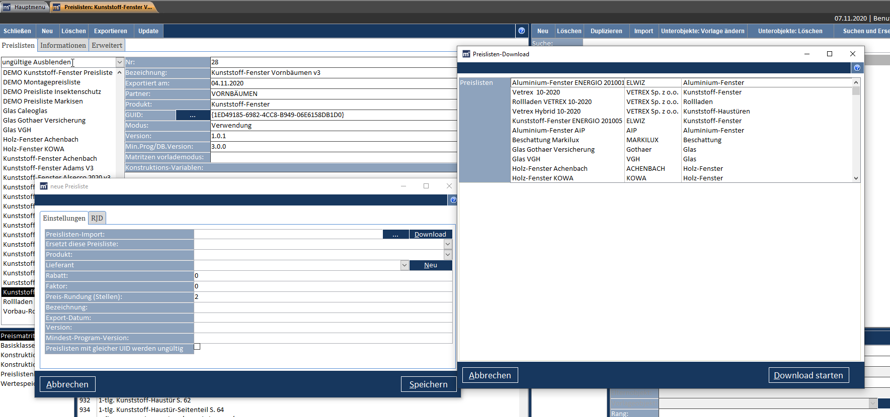890x417 pixels.
Task: Click the Update toolbar button
Action: (x=148, y=31)
